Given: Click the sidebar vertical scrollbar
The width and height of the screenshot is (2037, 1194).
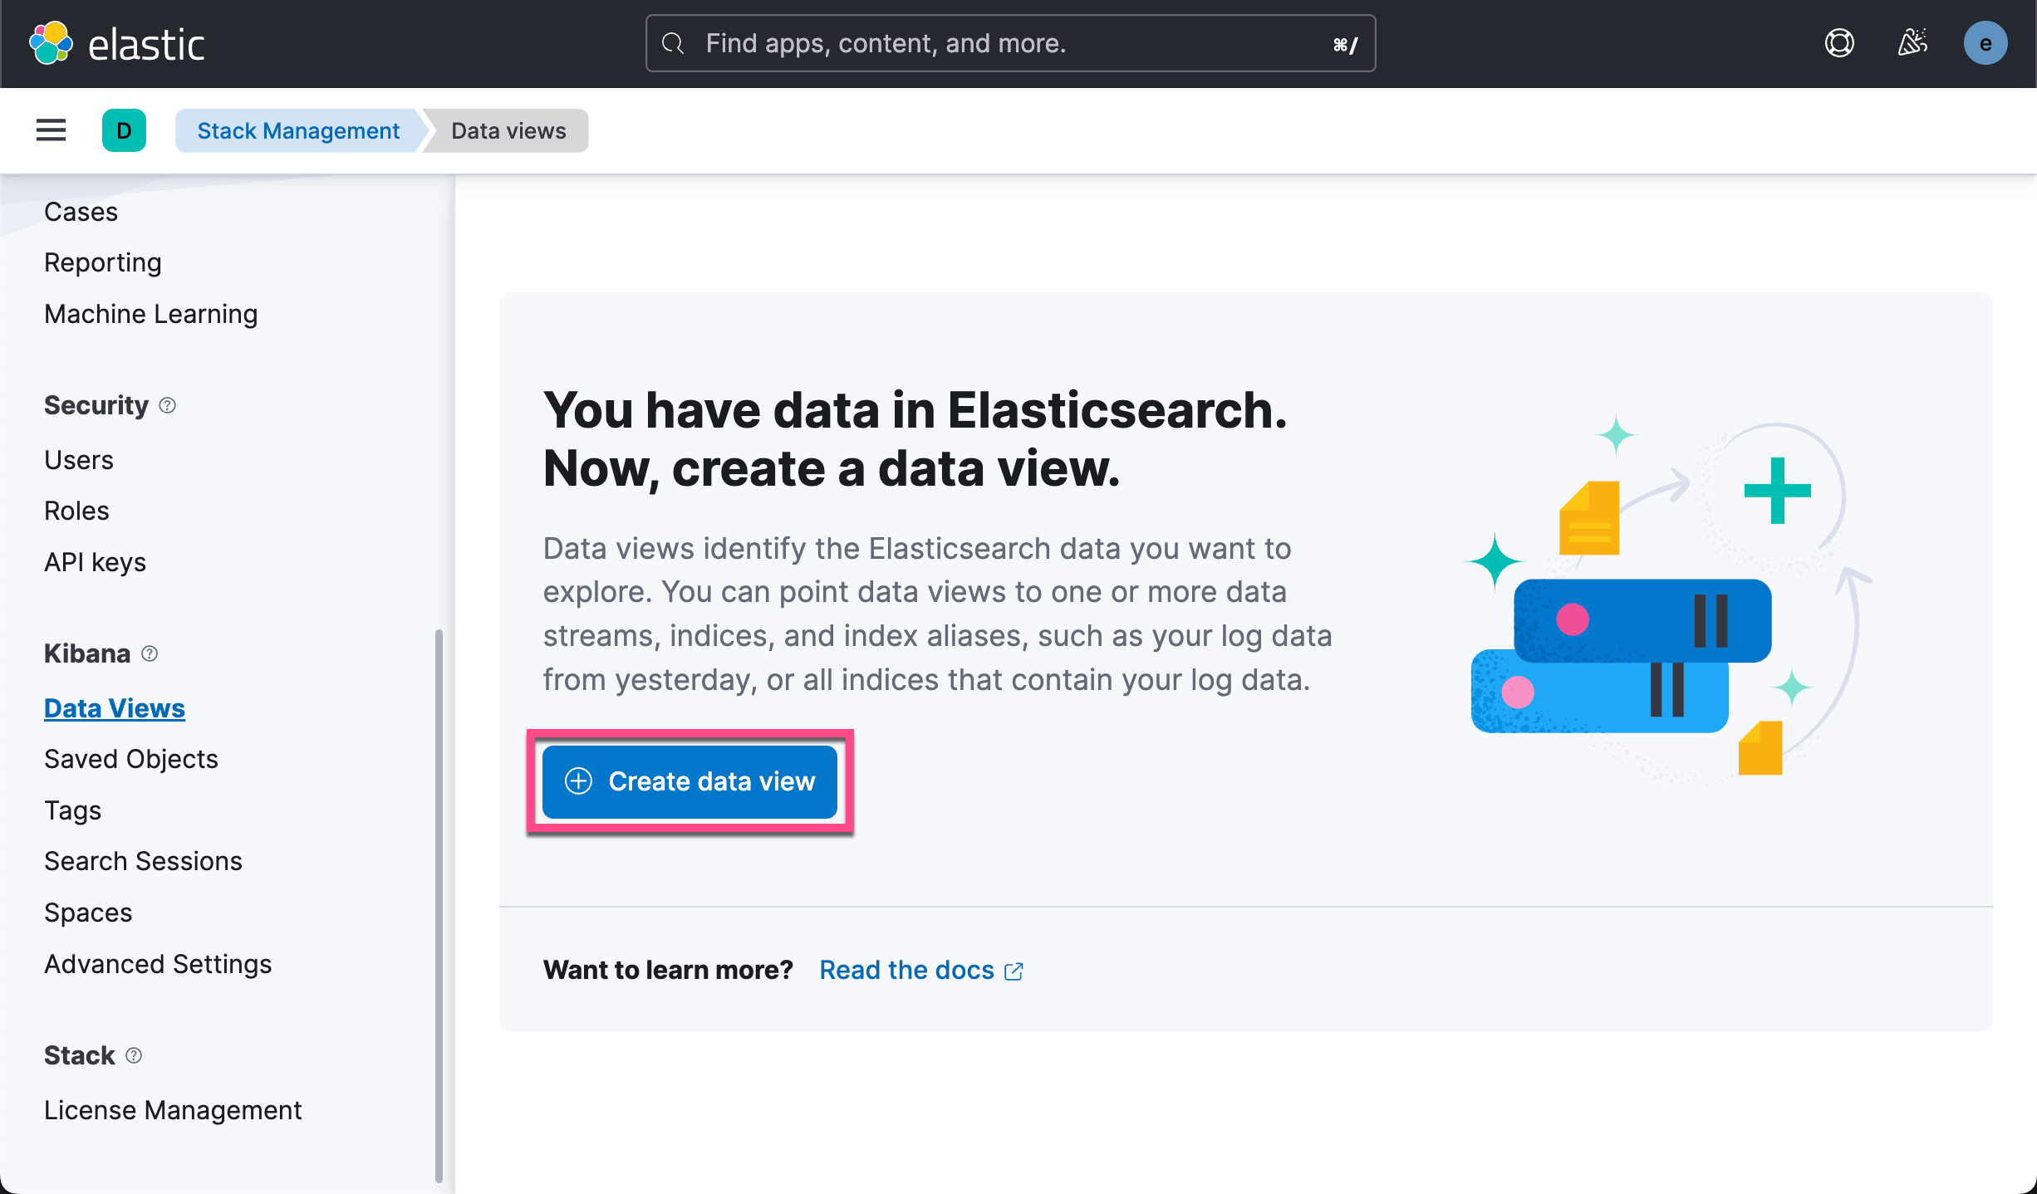Looking at the screenshot, I should (439, 905).
